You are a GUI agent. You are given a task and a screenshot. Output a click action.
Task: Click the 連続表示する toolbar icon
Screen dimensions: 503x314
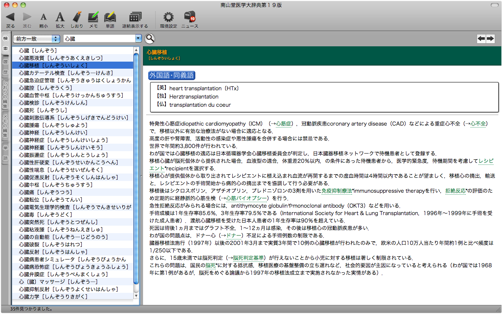(x=135, y=17)
